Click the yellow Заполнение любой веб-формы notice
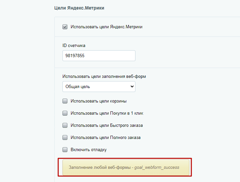This screenshot has width=240, height=182. point(126,168)
